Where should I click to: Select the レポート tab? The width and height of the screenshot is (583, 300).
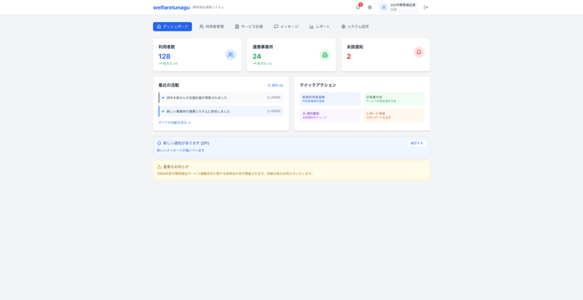[319, 27]
